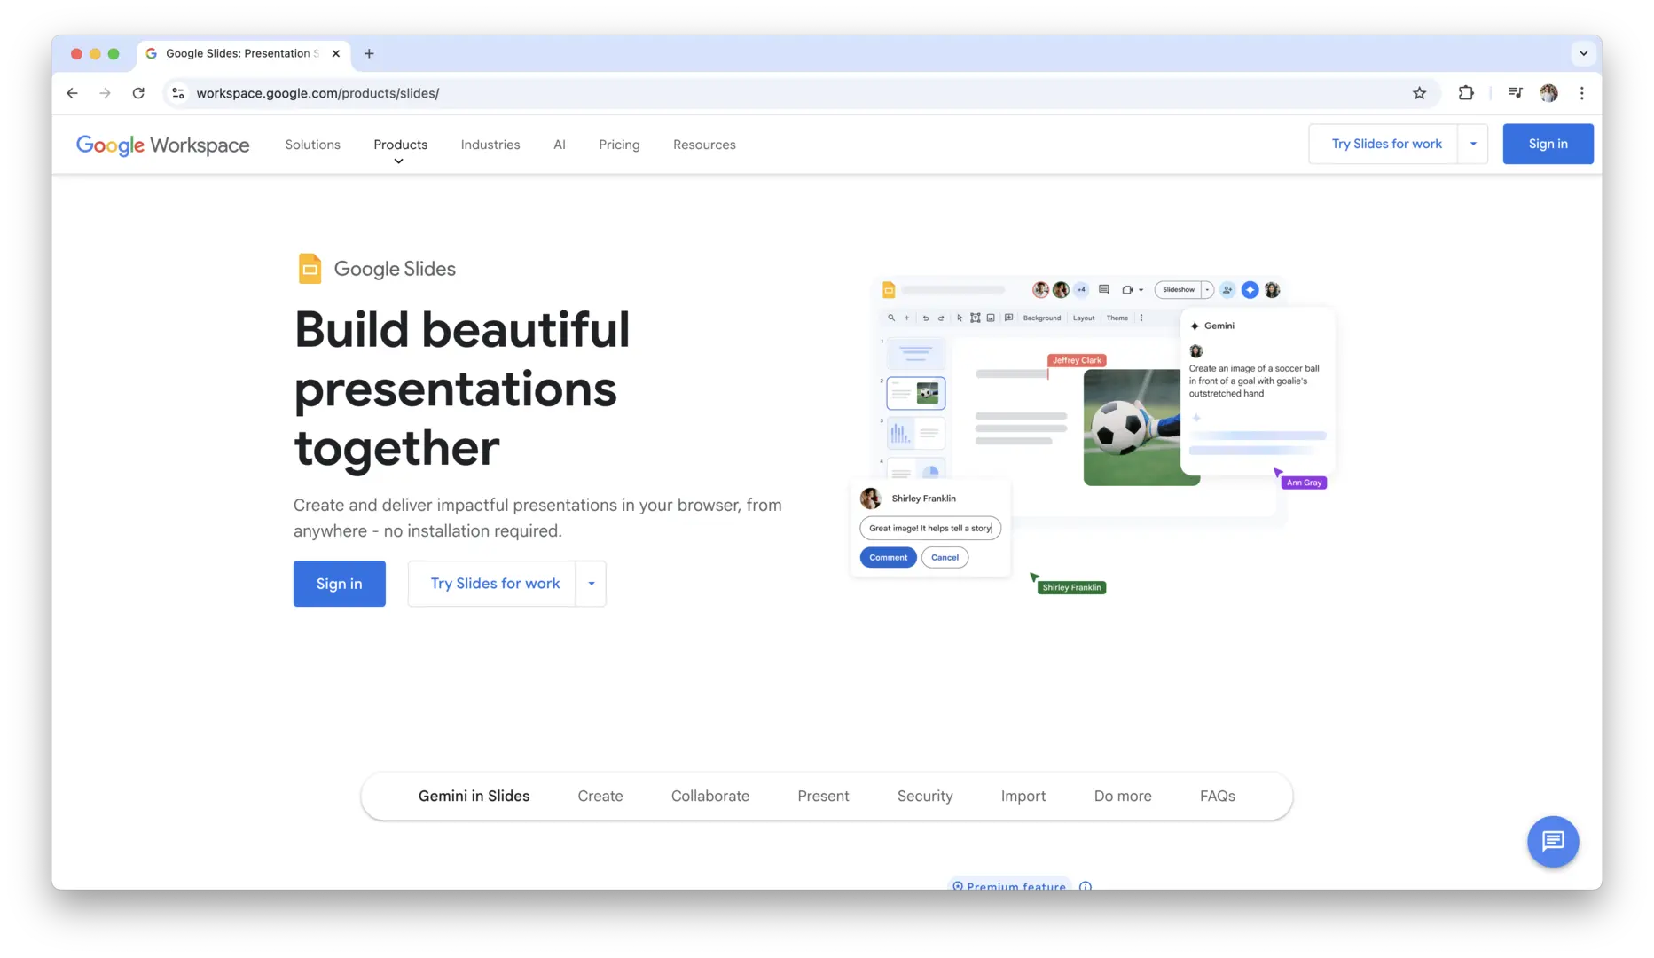This screenshot has width=1654, height=958.
Task: Reload the current page
Action: tap(138, 93)
